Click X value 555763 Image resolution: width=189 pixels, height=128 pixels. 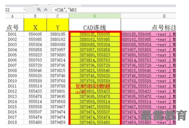pyautogui.click(x=35, y=60)
